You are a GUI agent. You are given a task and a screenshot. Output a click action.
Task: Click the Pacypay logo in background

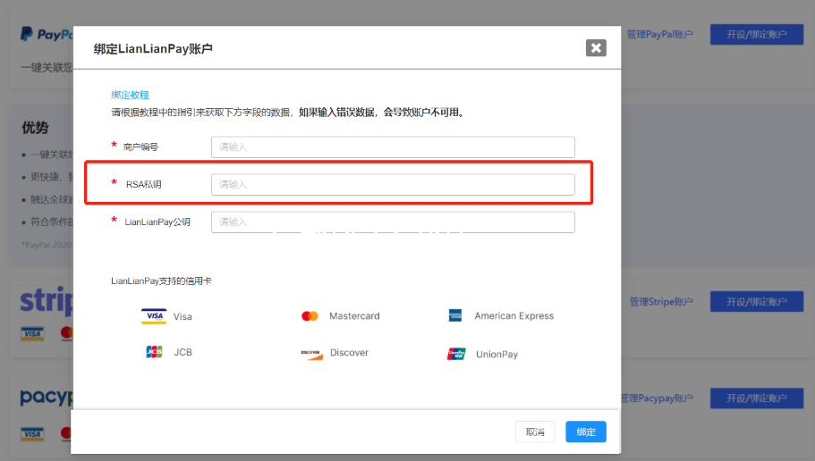47,398
